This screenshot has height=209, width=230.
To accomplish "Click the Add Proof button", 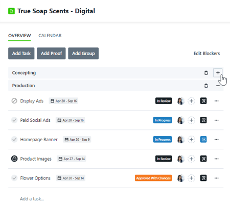I will [x=51, y=54].
